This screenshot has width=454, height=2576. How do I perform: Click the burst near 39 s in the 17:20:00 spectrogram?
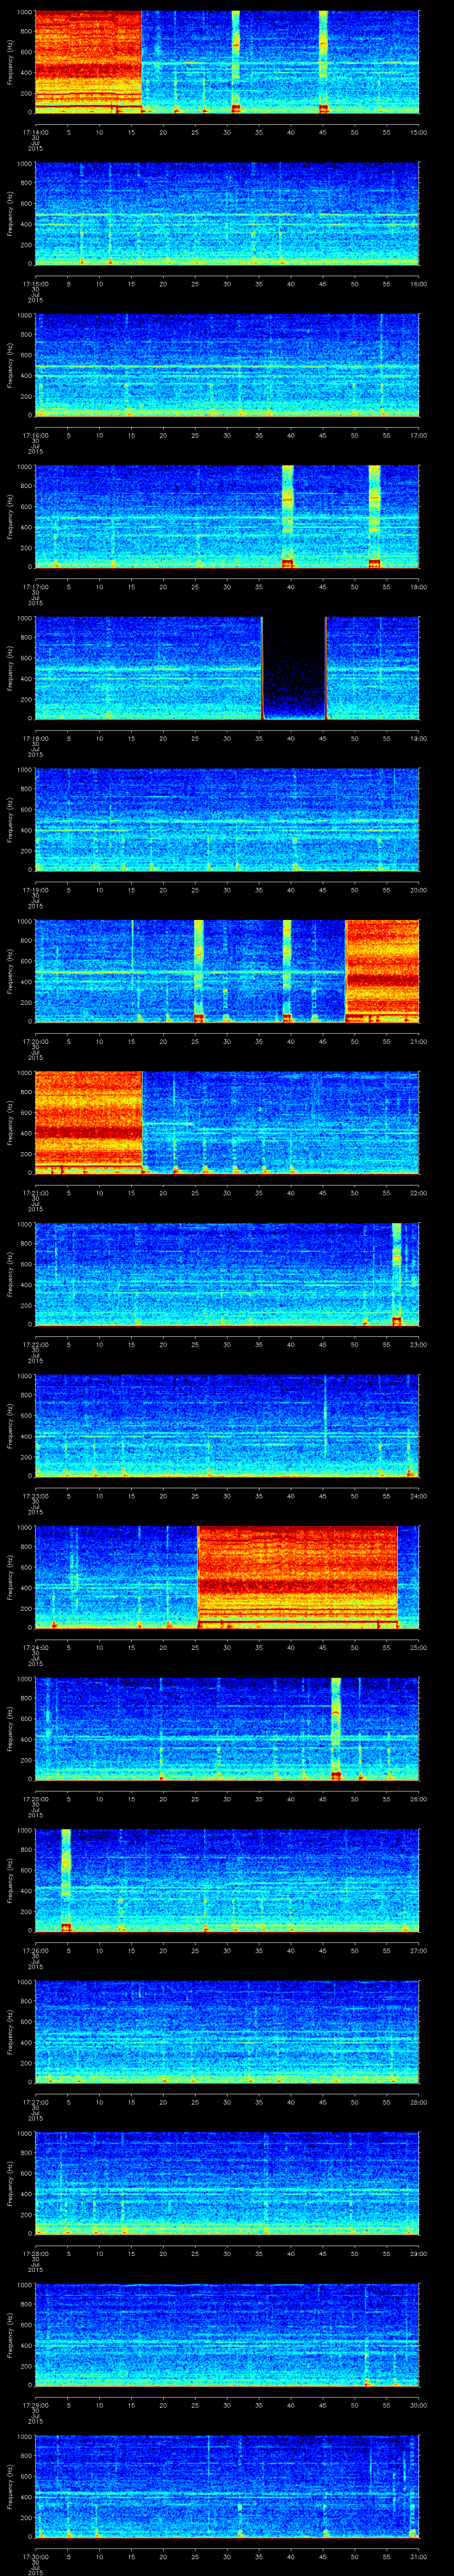[287, 971]
